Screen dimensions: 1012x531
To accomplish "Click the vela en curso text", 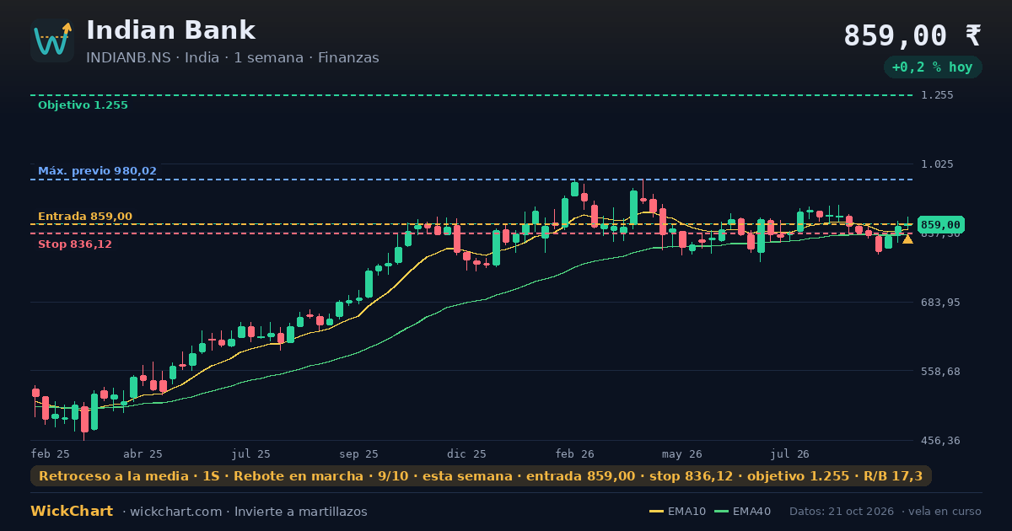I will tap(945, 512).
